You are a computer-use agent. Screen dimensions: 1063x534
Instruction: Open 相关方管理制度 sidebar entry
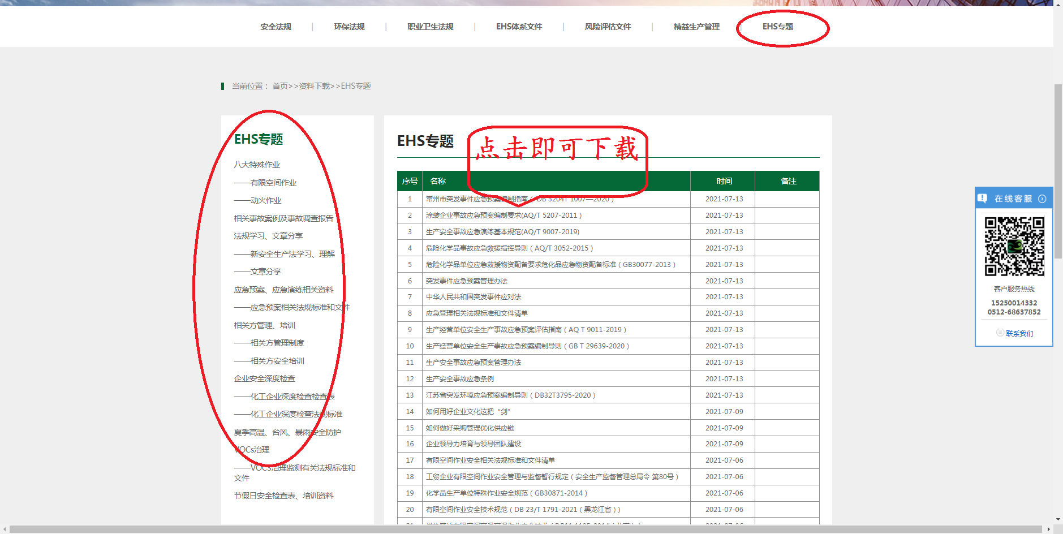(277, 343)
